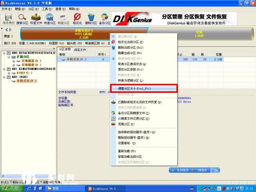The image size is (256, 192).
Task: Click the brown NTFS partition bar
Action: pos(84,34)
